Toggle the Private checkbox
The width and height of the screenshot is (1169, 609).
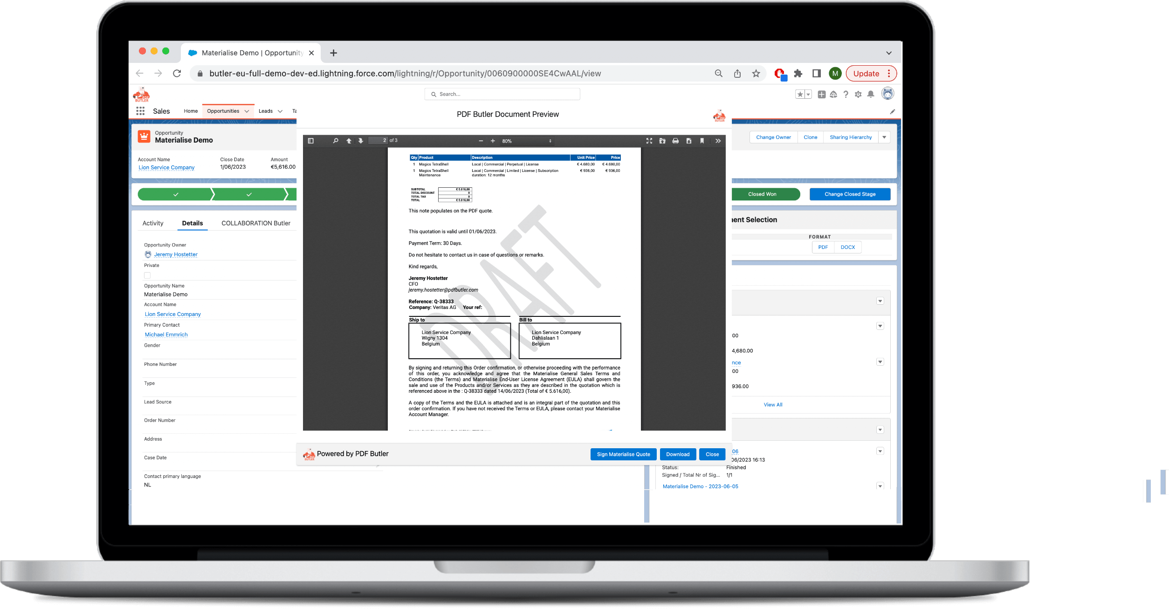tap(147, 275)
